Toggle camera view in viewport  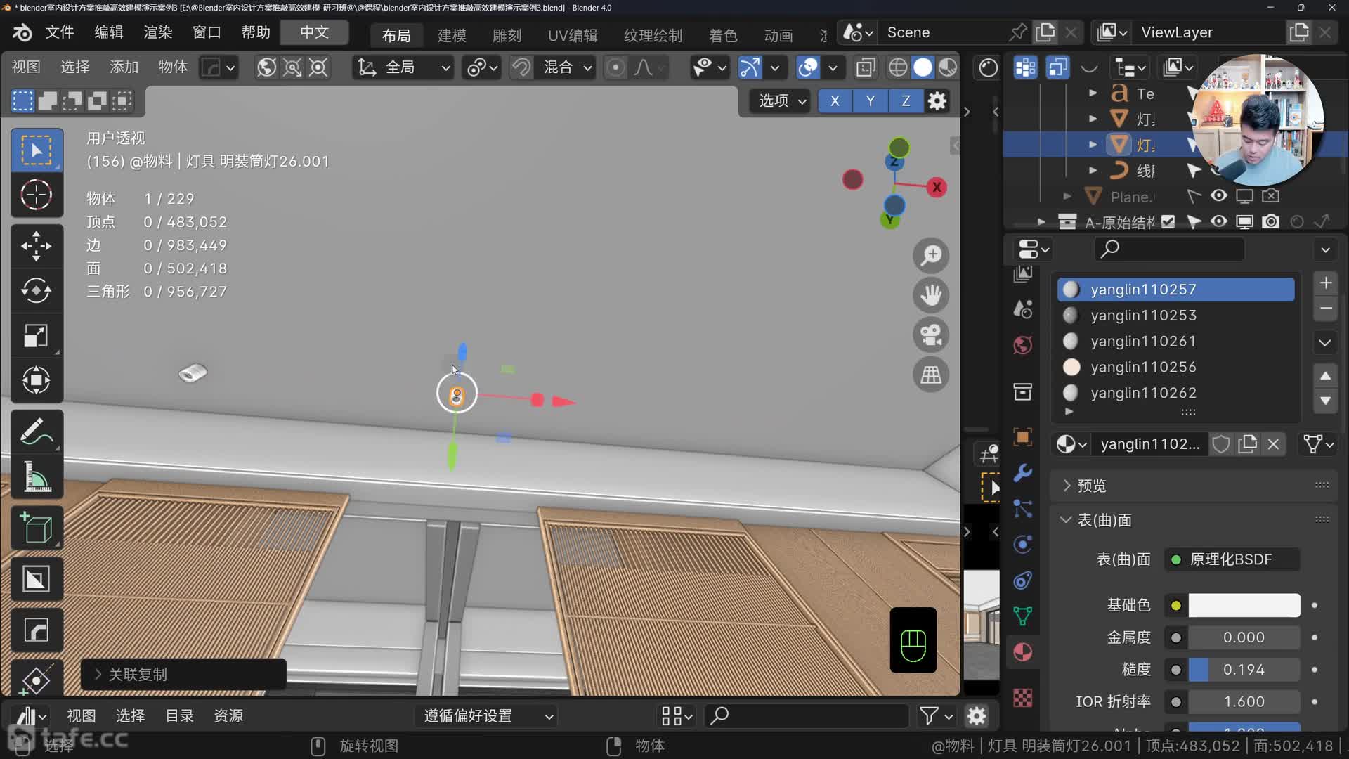tap(931, 335)
